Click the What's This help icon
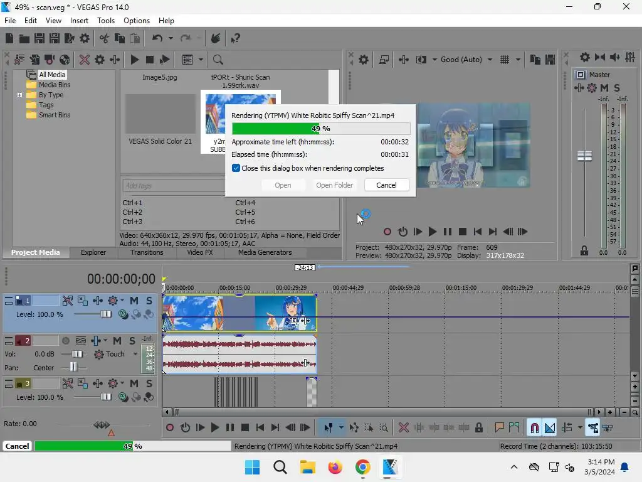The width and height of the screenshot is (642, 482). pos(236,38)
